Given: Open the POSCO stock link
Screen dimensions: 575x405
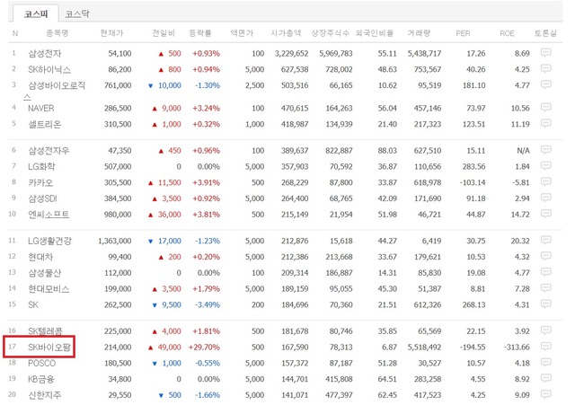Looking at the screenshot, I should pyautogui.click(x=42, y=363).
